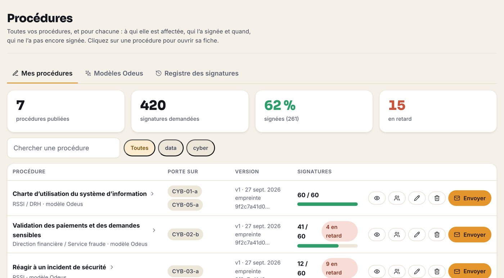Delete the Charte d'utilisation procedure (trash icon)

pos(437,198)
